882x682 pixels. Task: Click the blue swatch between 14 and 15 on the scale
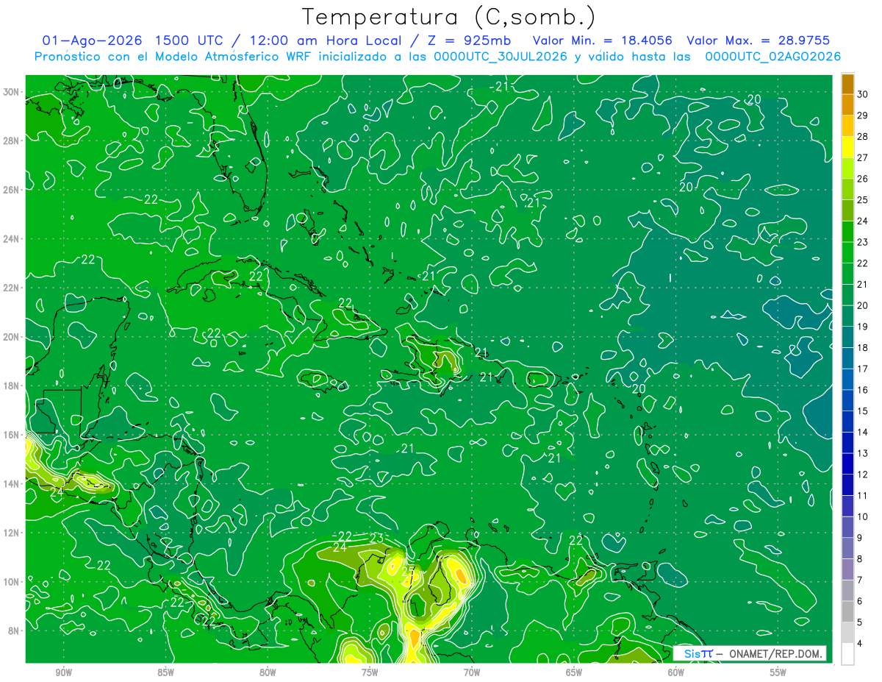click(847, 422)
